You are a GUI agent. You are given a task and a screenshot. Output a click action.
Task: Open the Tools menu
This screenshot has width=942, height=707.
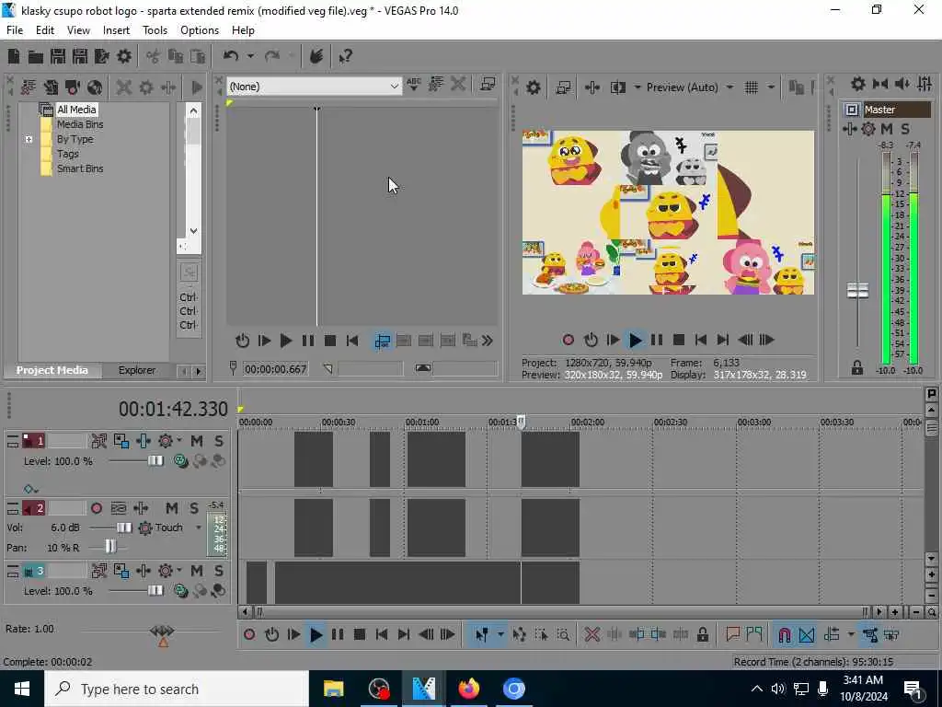155,30
